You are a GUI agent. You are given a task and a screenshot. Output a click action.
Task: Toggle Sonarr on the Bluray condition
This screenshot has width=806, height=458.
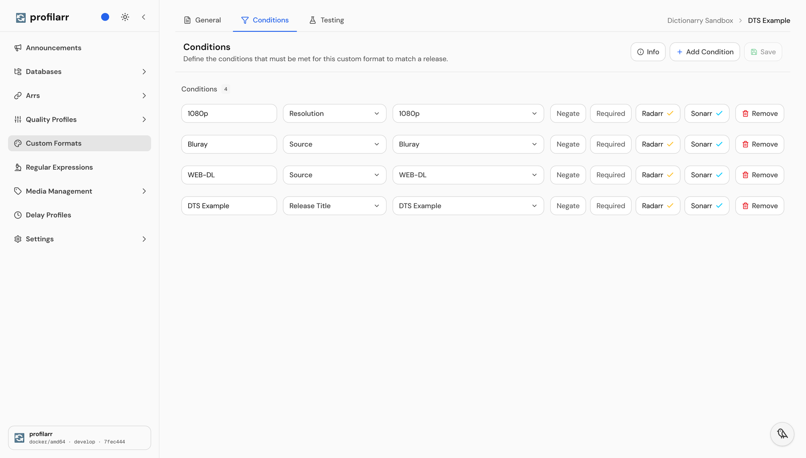coord(707,144)
